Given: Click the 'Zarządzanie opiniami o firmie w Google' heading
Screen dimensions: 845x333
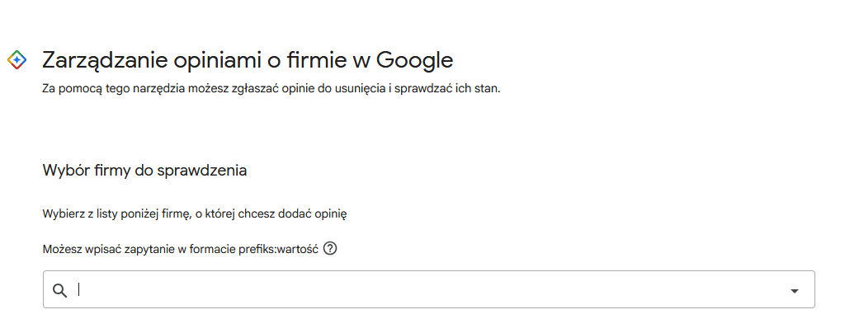Looking at the screenshot, I should 248,59.
